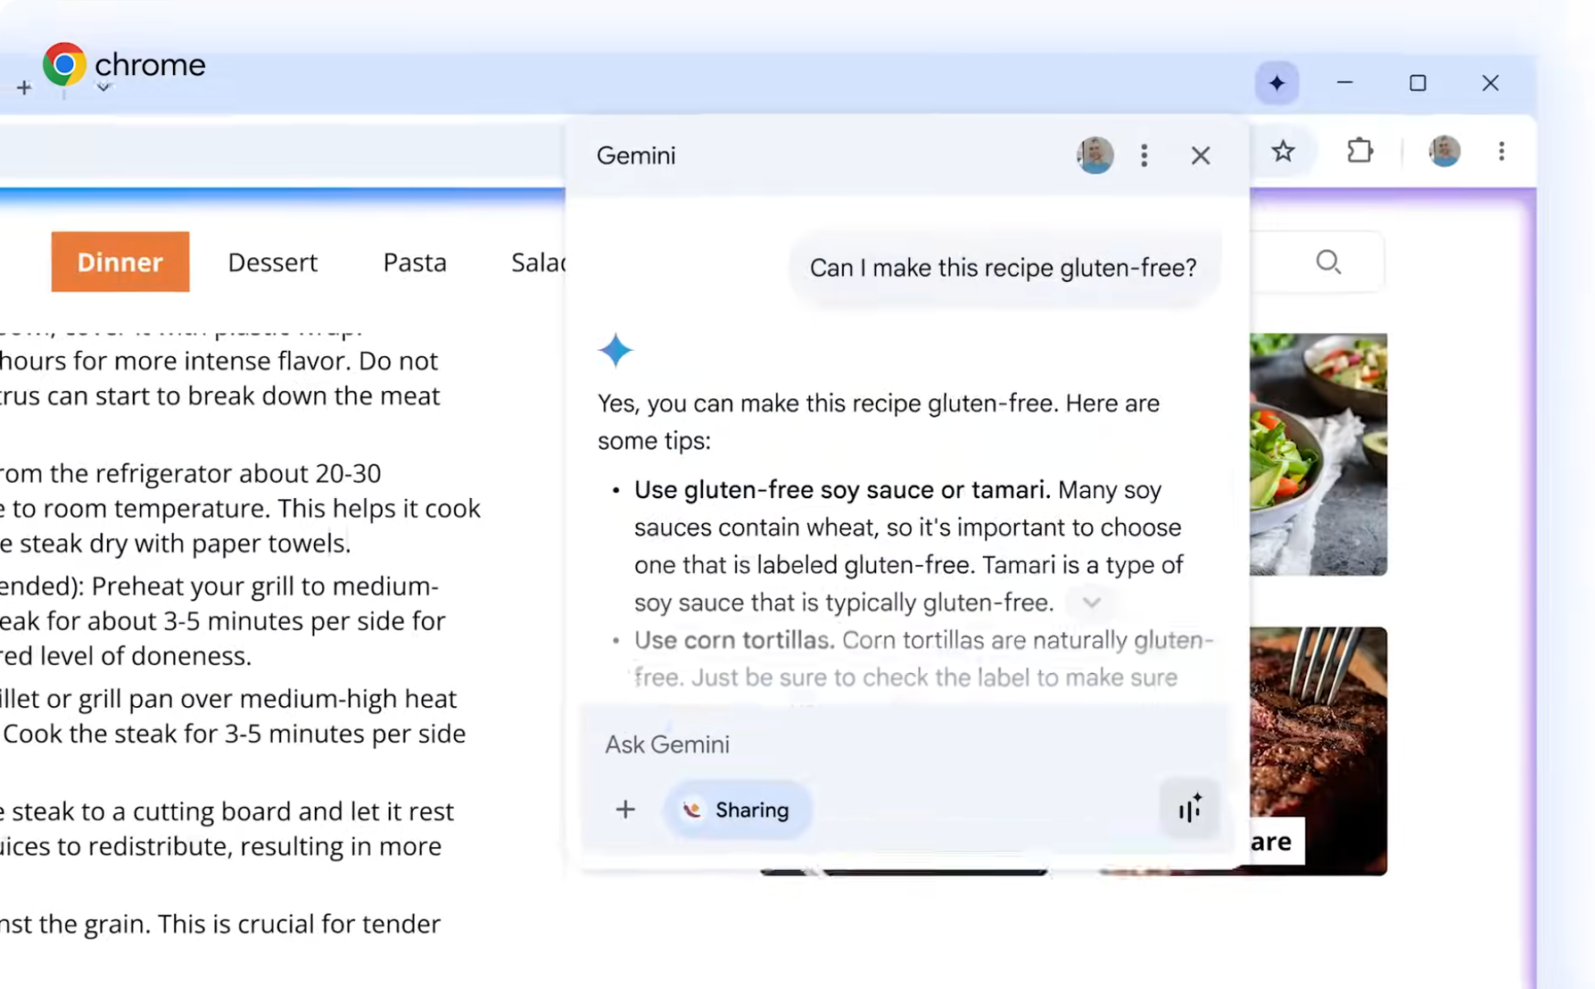Viewport: 1595px width, 989px height.
Task: Click the search magnifier on the recipe site
Action: point(1328,262)
